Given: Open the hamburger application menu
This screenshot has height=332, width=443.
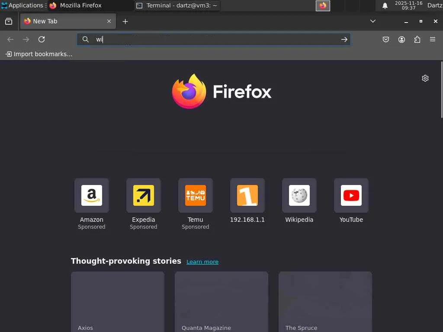Looking at the screenshot, I should point(433,39).
